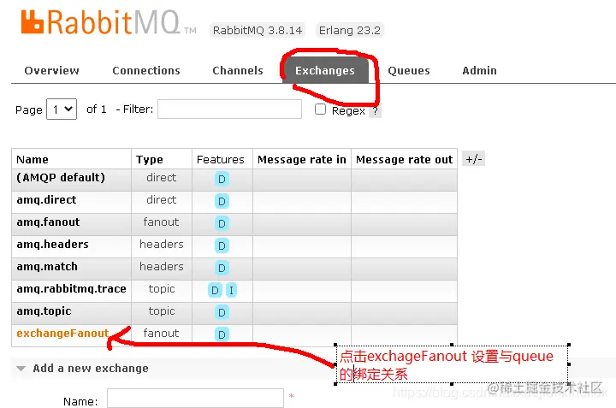Click the D badge for amq.rabbitmq.trace
This screenshot has height=408, width=616.
(215, 290)
